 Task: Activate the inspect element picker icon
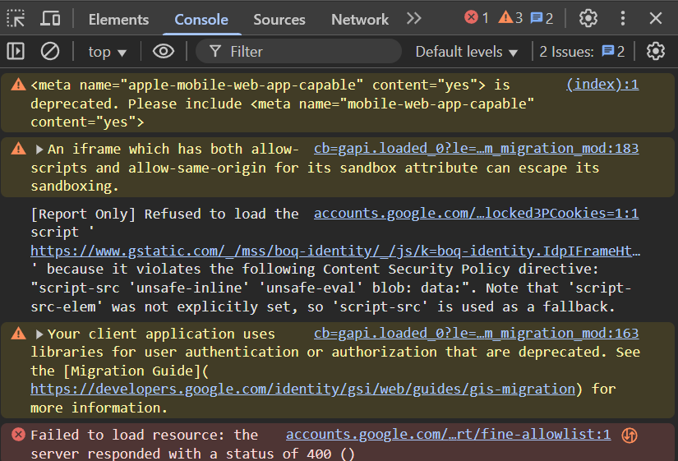(16, 18)
